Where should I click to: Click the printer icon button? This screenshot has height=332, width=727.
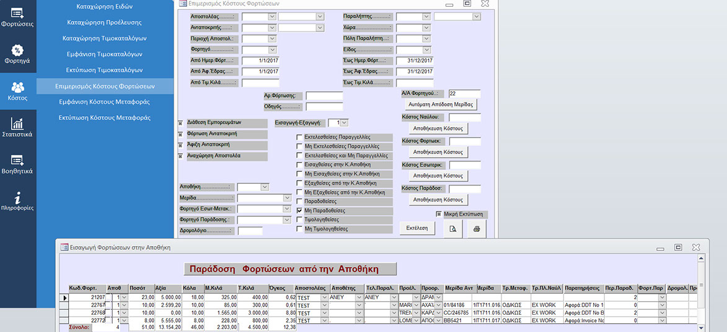pos(477,229)
